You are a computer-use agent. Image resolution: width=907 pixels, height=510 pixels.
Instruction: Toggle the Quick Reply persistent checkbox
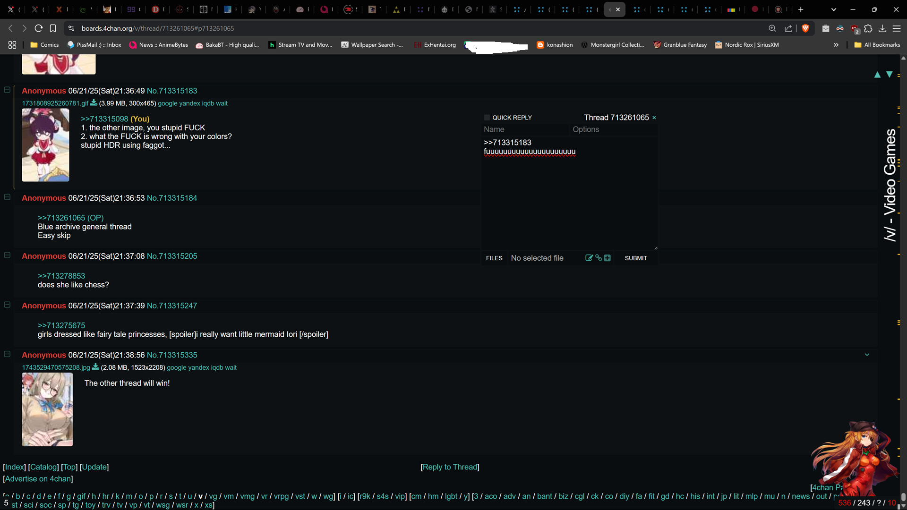[487, 118]
